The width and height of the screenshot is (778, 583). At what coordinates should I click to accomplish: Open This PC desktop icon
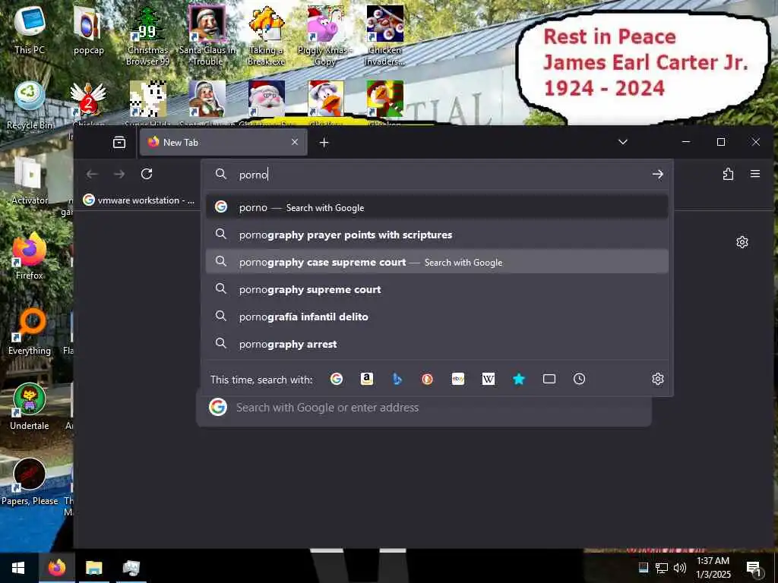coord(30,30)
